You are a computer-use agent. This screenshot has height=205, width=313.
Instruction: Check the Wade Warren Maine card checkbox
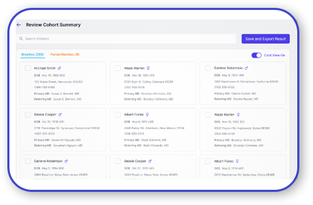tap(208, 115)
